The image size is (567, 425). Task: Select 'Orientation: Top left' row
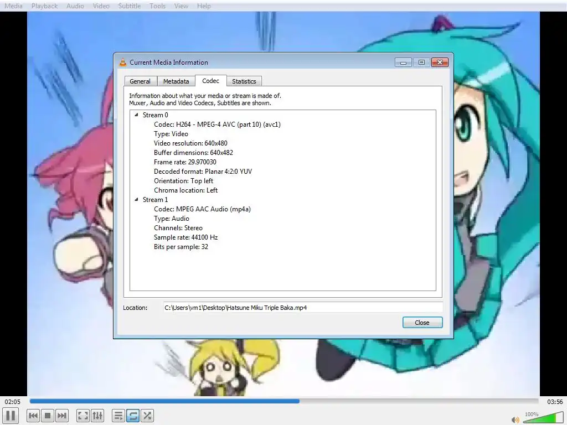(184, 181)
